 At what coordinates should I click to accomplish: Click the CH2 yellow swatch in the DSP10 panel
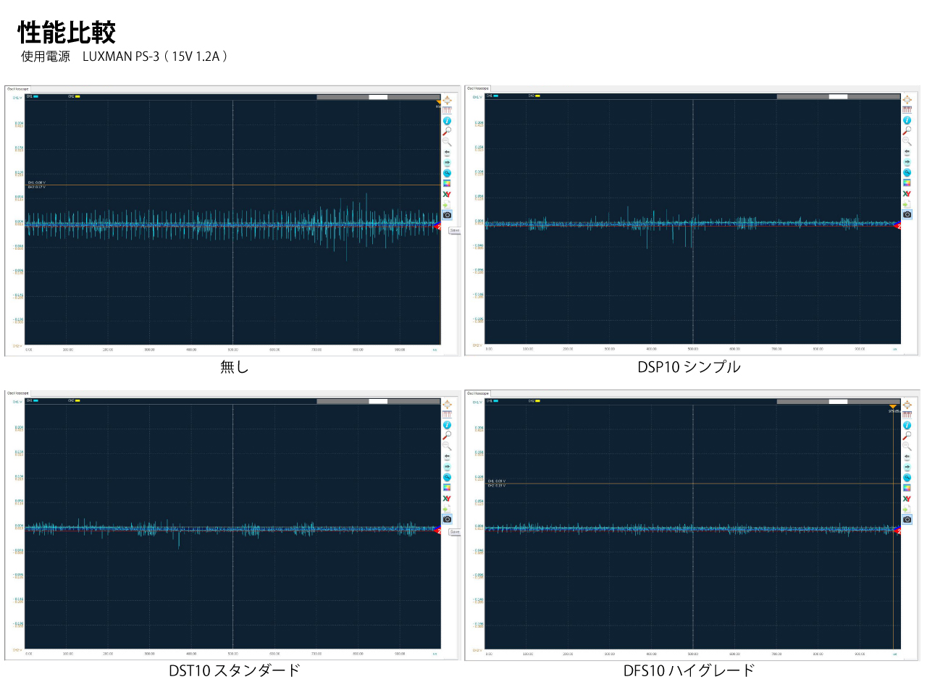537,96
